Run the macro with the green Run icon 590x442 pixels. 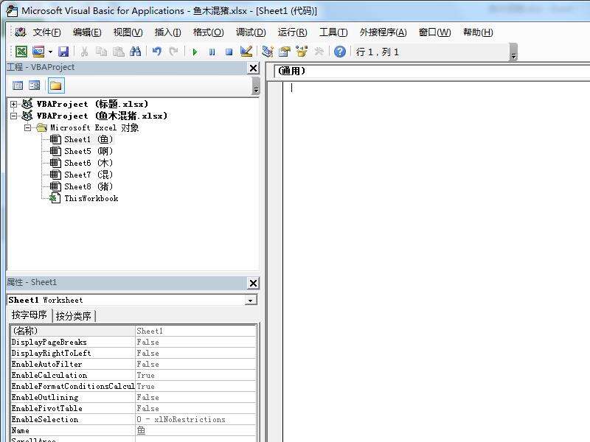(195, 52)
